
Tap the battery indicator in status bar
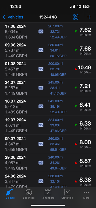pos(86,6)
